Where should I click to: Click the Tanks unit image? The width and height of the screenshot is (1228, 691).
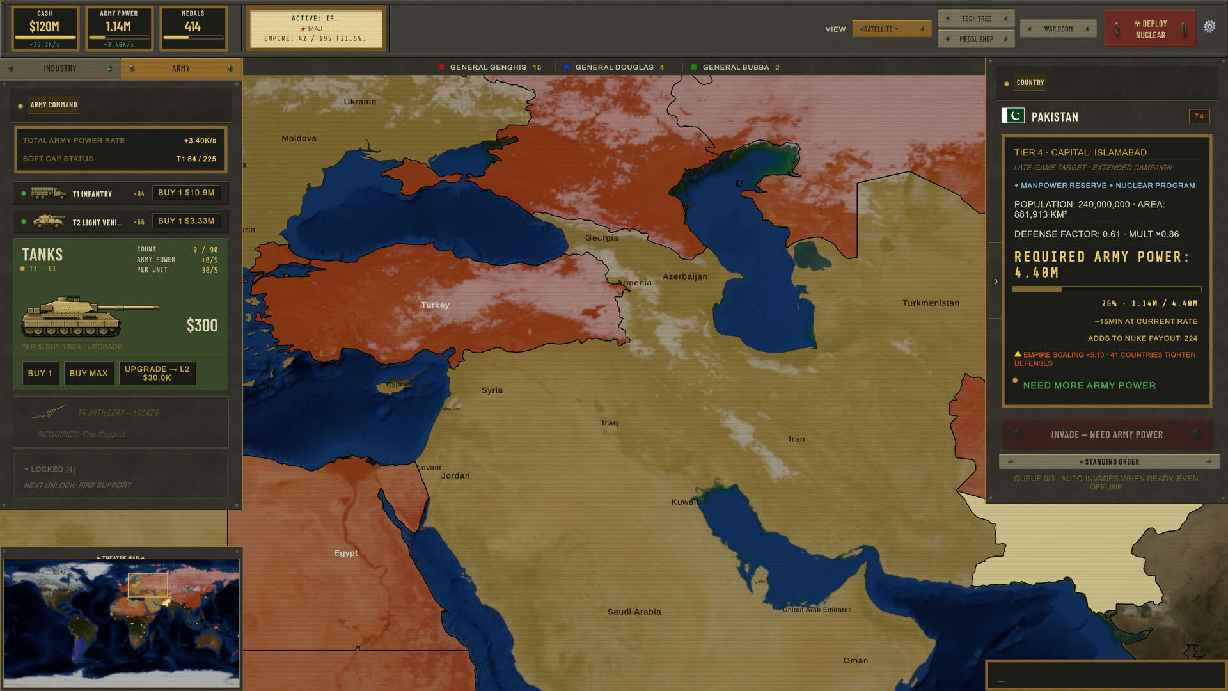(x=90, y=316)
